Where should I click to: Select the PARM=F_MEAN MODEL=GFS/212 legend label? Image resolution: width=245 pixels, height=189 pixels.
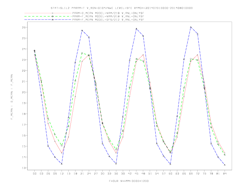pos(108,20)
